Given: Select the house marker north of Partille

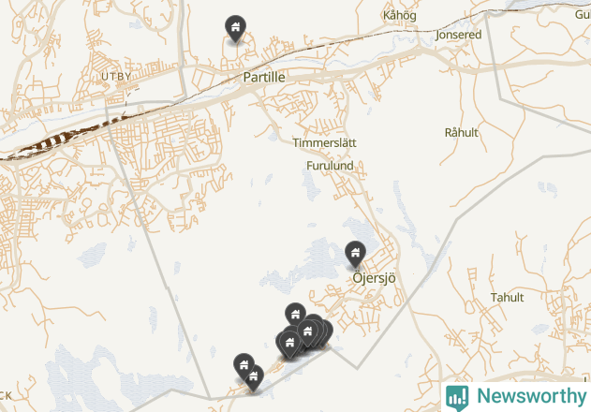Looking at the screenshot, I should 236,28.
